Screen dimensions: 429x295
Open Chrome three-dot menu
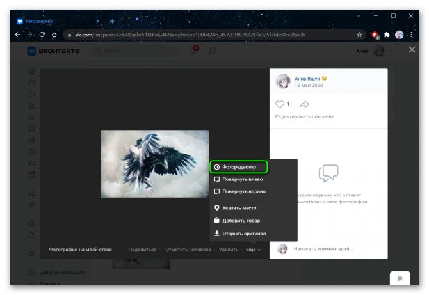(411, 35)
